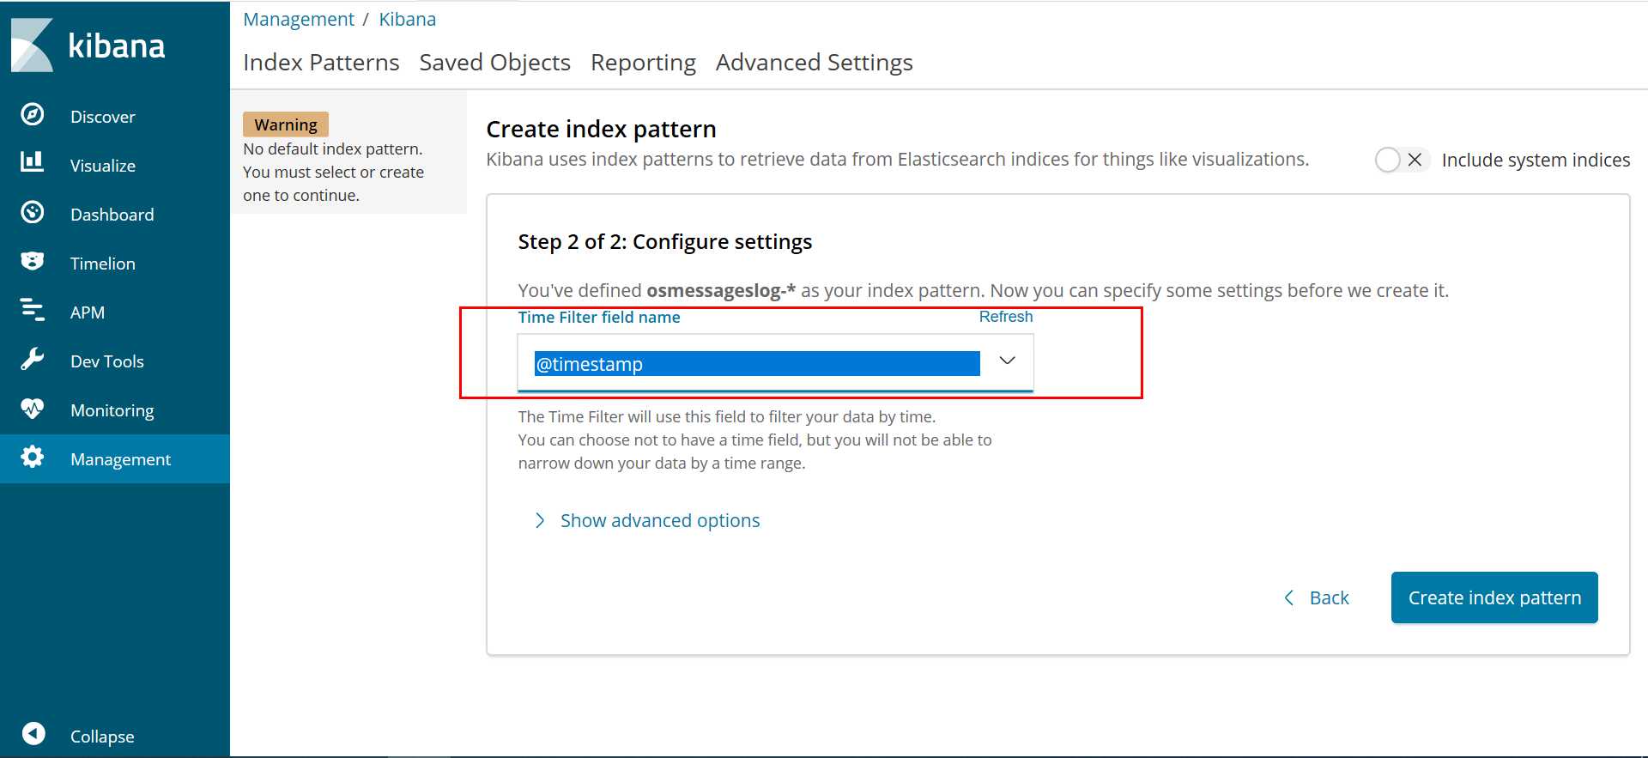Click the Include system indices label
This screenshot has width=1648, height=758.
pos(1536,160)
